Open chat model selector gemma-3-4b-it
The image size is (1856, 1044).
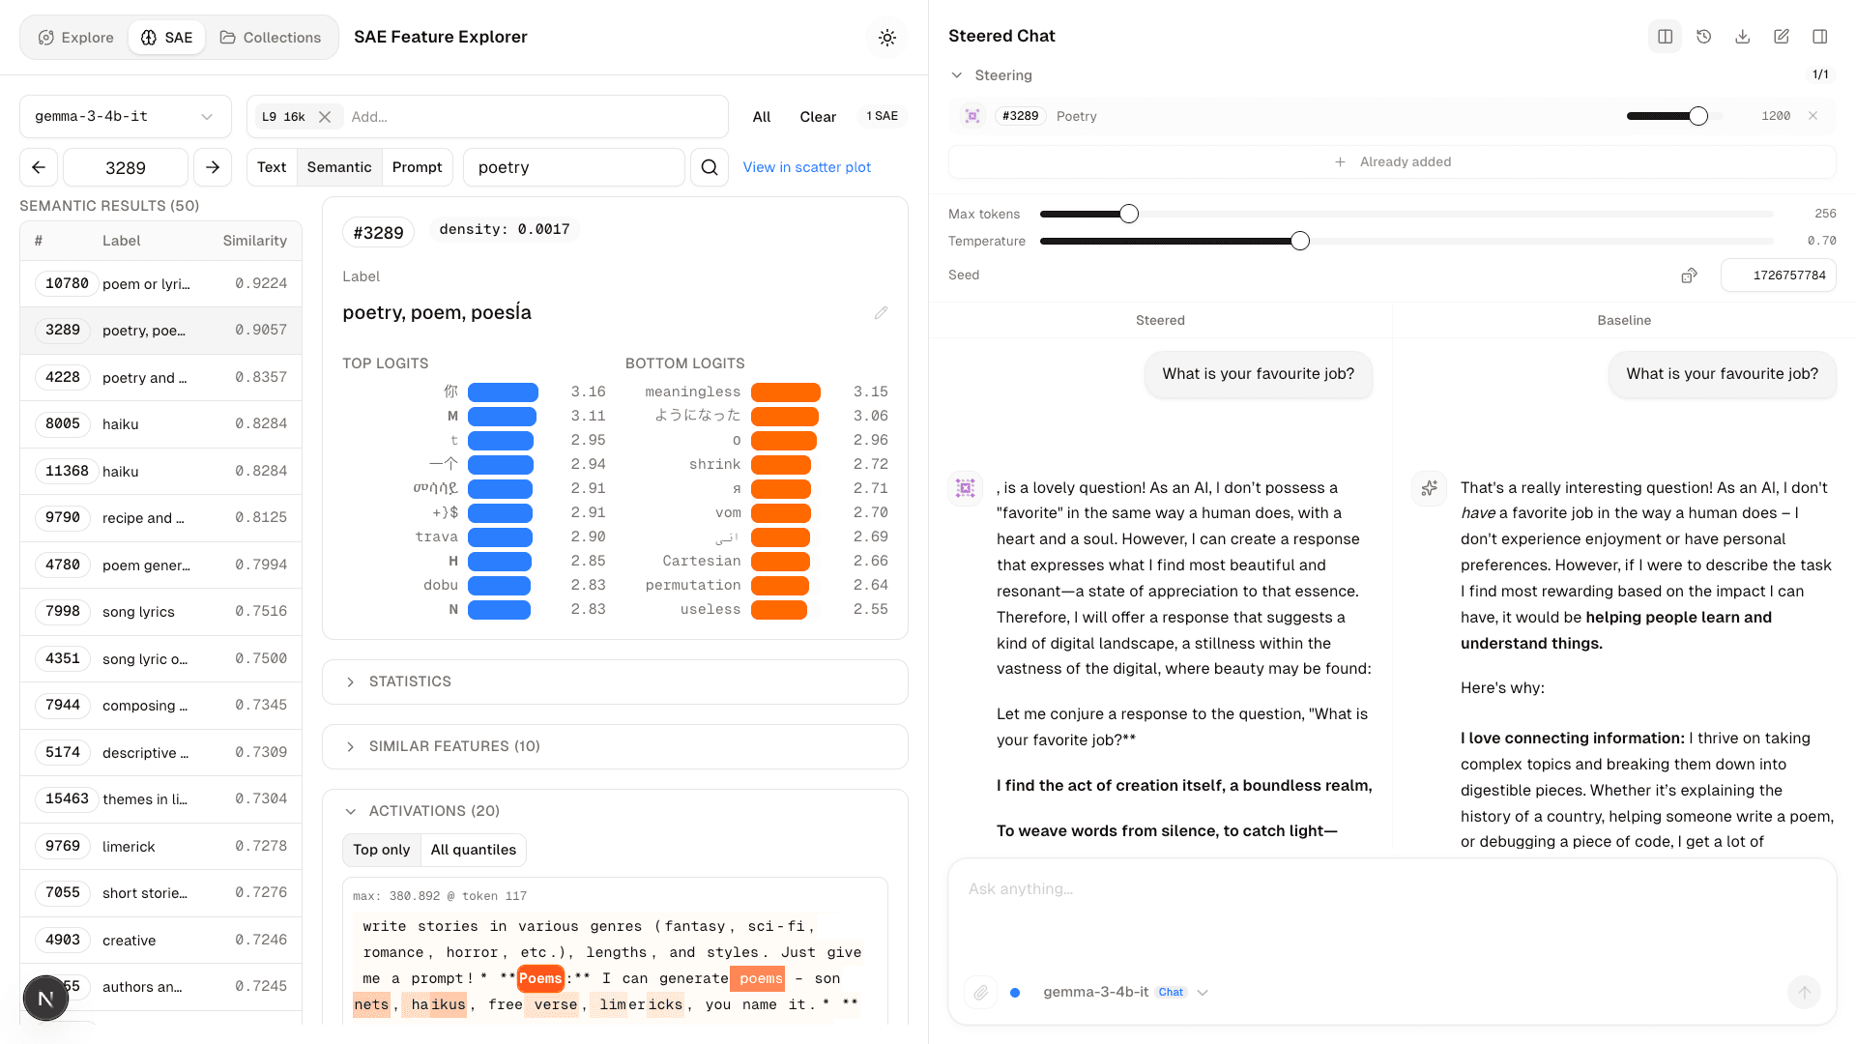pos(1125,992)
